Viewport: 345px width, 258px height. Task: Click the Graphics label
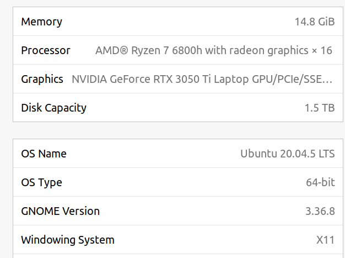pos(42,79)
